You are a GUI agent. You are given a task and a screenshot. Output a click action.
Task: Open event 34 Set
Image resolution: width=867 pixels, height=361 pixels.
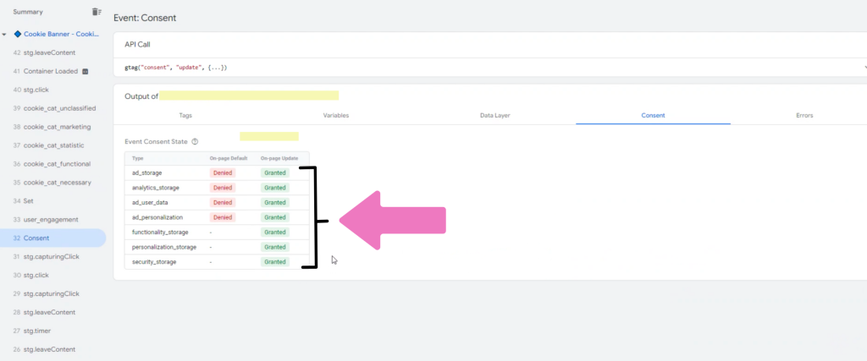click(x=29, y=201)
